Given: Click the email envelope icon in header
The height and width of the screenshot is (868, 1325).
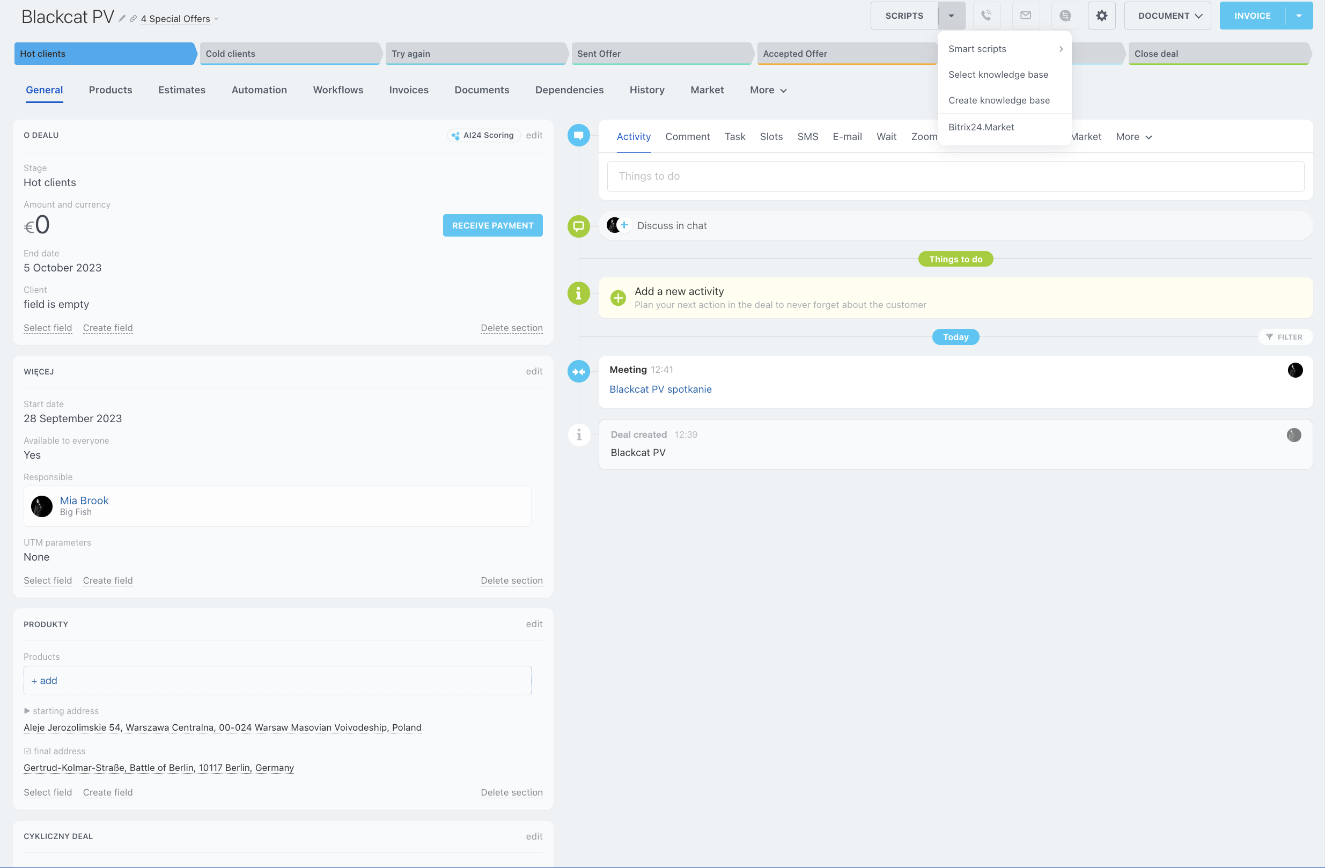Looking at the screenshot, I should click(1026, 16).
